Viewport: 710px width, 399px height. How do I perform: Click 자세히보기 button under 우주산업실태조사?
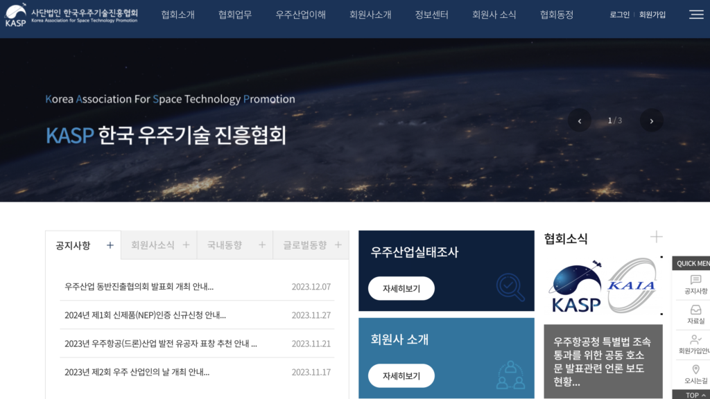pyautogui.click(x=401, y=288)
